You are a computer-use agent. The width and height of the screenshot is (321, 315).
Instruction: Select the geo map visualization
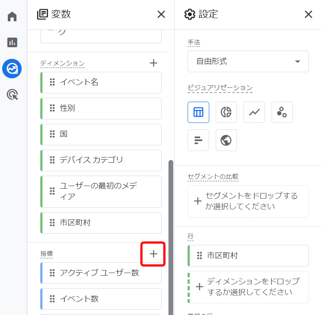click(226, 140)
